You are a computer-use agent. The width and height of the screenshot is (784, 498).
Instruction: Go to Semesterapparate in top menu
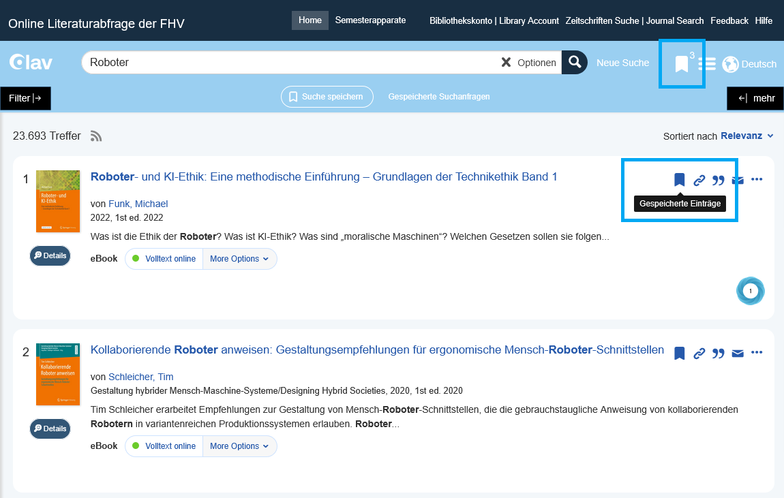(370, 20)
